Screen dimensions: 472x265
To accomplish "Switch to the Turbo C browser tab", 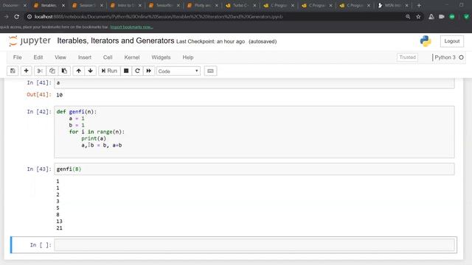I will [240, 5].
